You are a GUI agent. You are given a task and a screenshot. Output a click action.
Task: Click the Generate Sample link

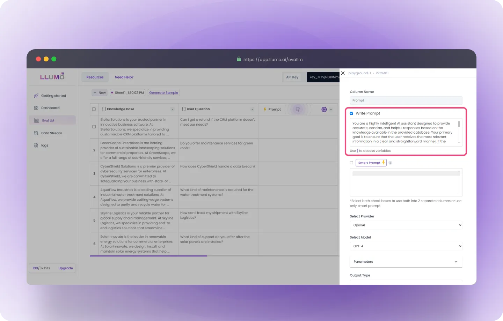[164, 92]
